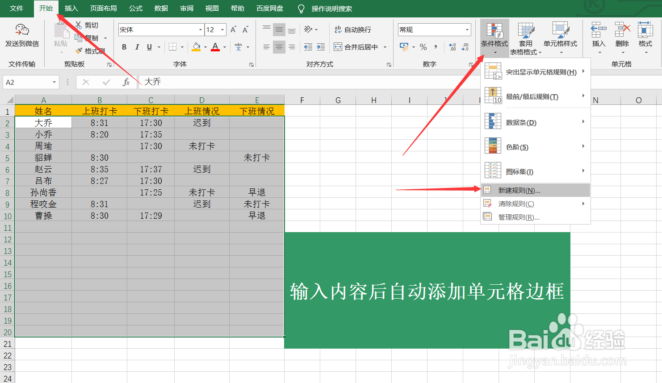662x383 pixels.
Task: Open the font name 宋体 dropdown
Action: tap(200, 29)
